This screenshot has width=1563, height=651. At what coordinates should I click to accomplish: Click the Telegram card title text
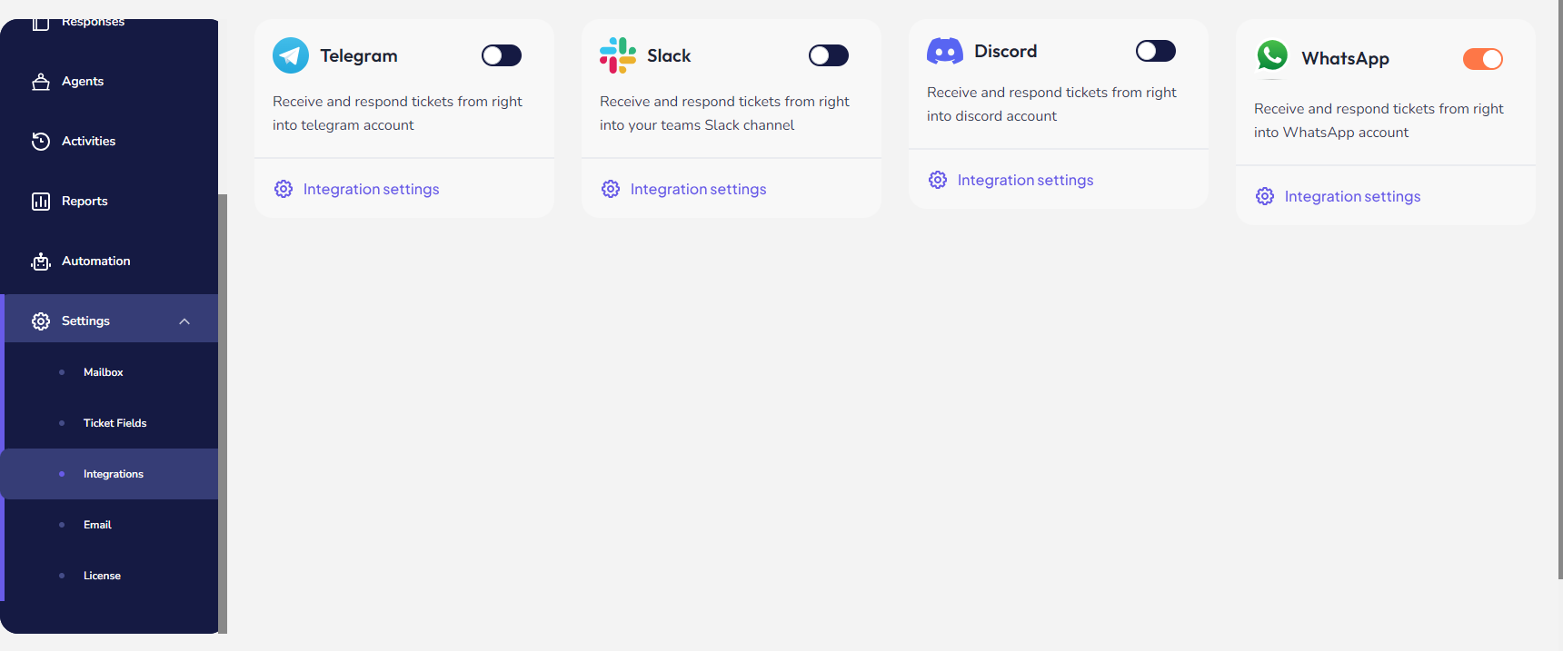(x=359, y=55)
